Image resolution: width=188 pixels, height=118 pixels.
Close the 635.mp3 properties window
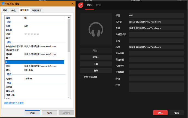pos(72,3)
